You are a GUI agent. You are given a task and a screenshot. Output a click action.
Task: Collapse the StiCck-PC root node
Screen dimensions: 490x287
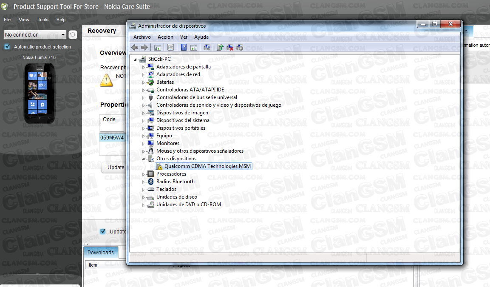point(135,59)
